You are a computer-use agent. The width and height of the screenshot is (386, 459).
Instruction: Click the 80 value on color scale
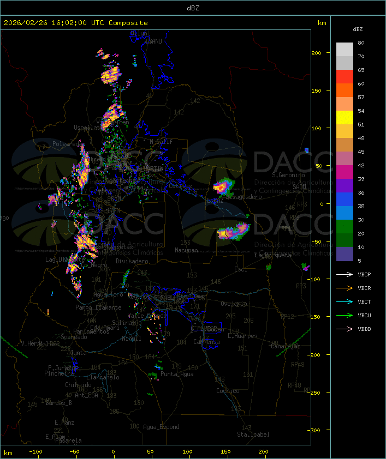(361, 43)
